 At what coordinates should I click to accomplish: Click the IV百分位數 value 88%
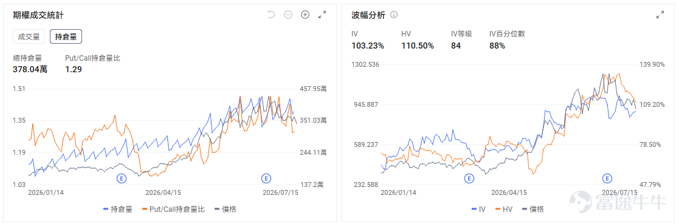click(x=497, y=46)
